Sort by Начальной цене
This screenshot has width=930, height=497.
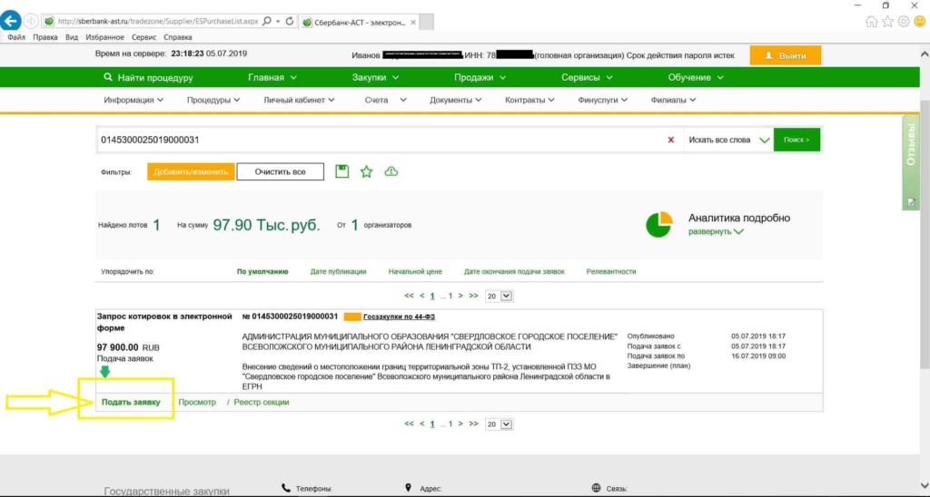415,272
